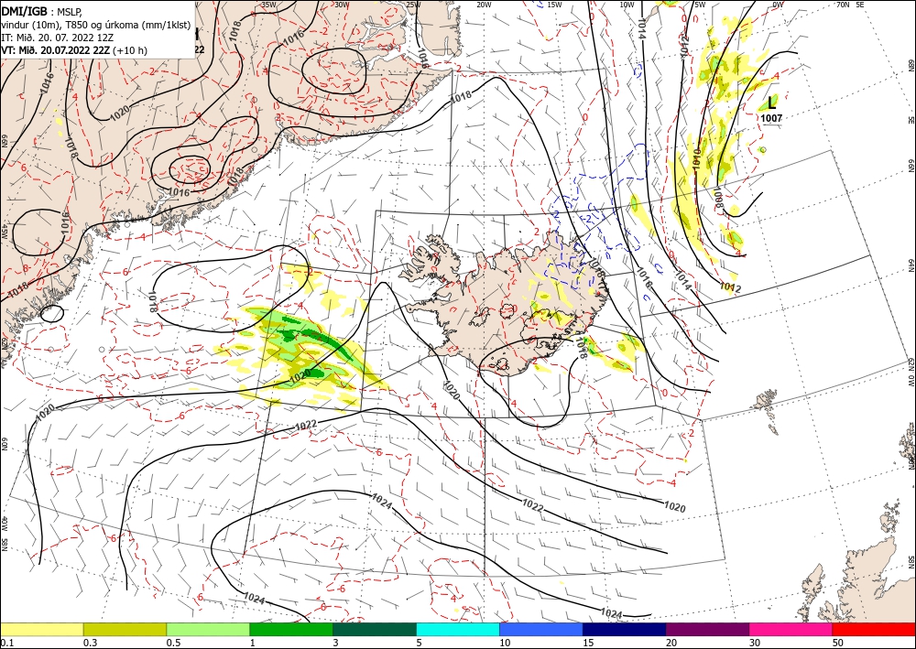The height and width of the screenshot is (649, 916).
Task: Click the "1008" isobar label
Action: [718, 200]
